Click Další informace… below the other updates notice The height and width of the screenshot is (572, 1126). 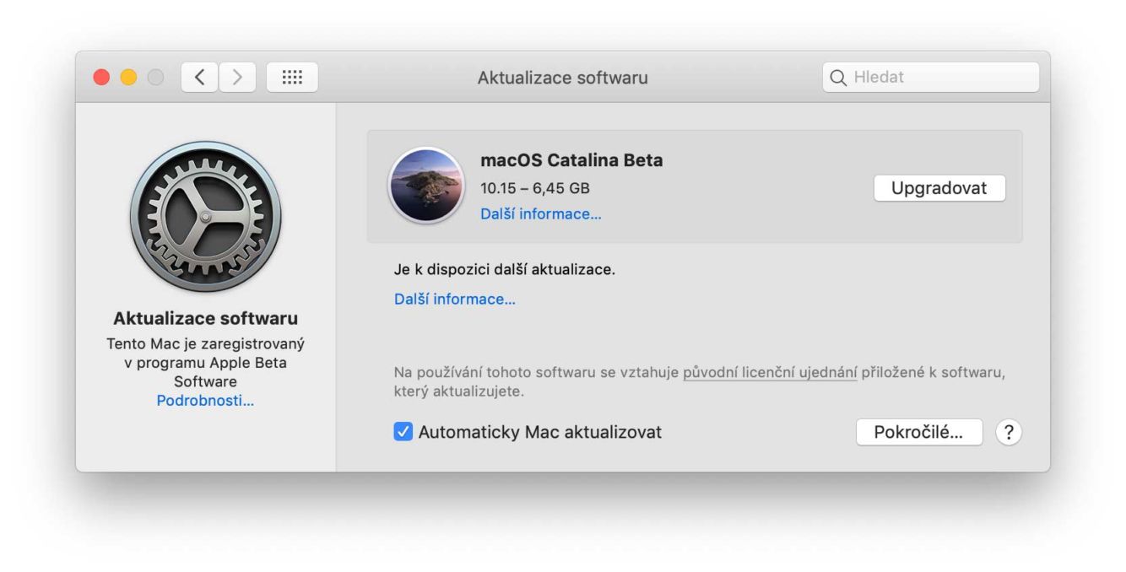tap(454, 299)
